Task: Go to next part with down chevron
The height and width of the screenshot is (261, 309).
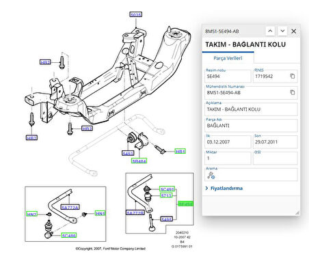Action: coord(282,31)
